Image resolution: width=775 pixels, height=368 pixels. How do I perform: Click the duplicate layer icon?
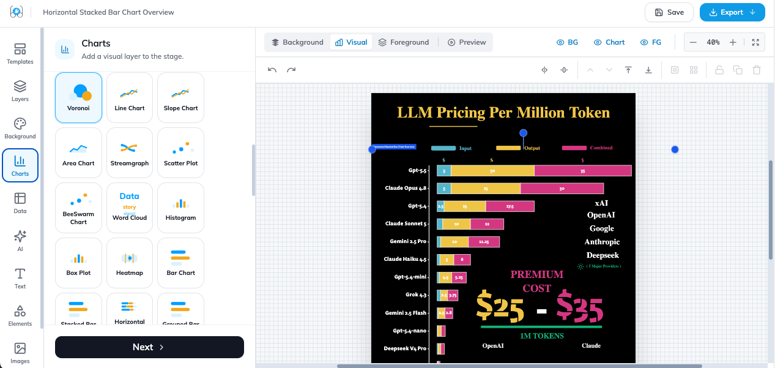click(x=738, y=70)
